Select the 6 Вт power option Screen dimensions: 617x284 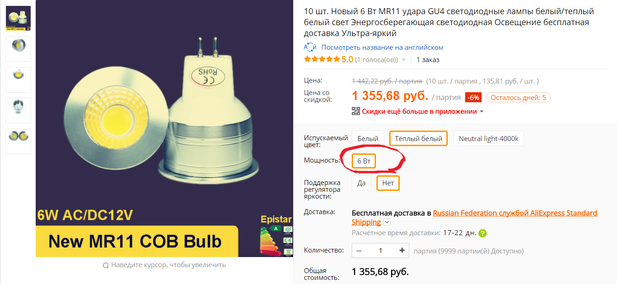tap(364, 161)
